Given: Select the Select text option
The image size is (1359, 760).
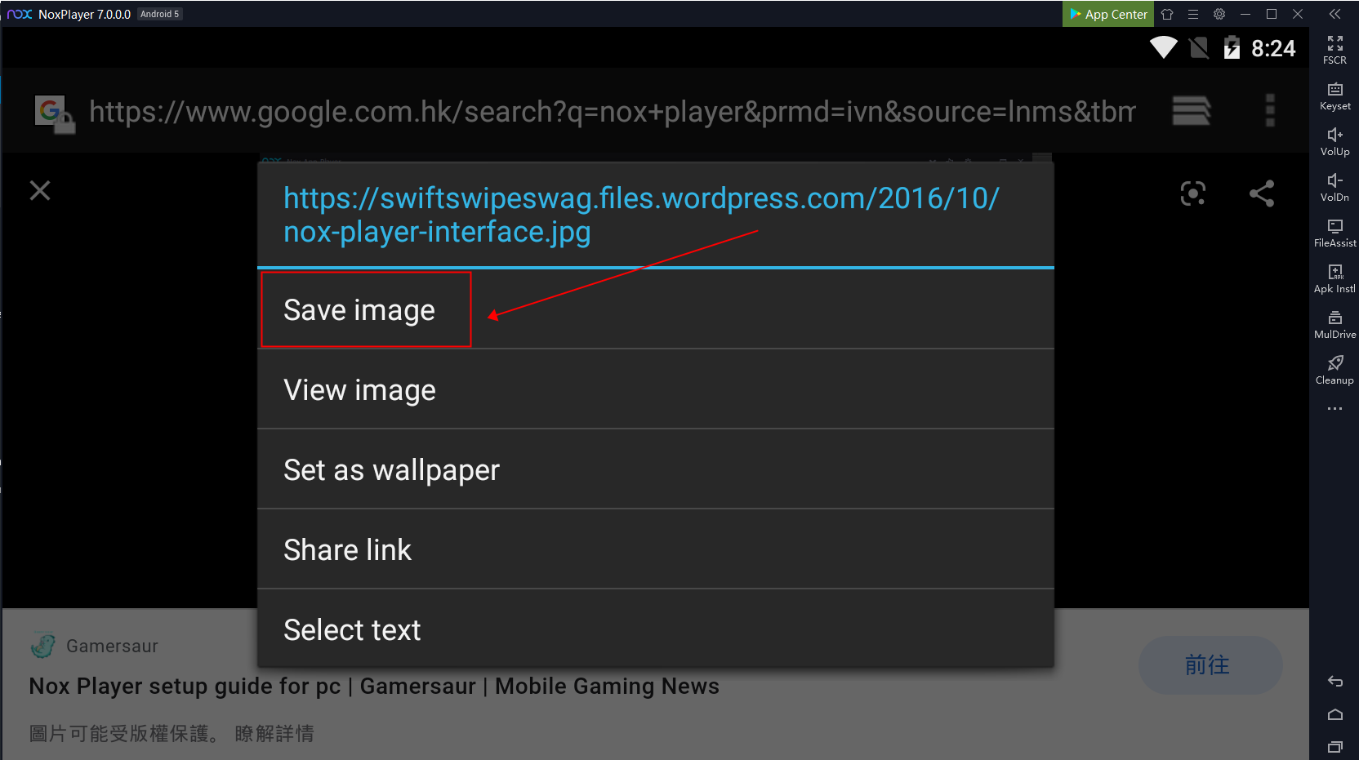Looking at the screenshot, I should click(x=656, y=629).
